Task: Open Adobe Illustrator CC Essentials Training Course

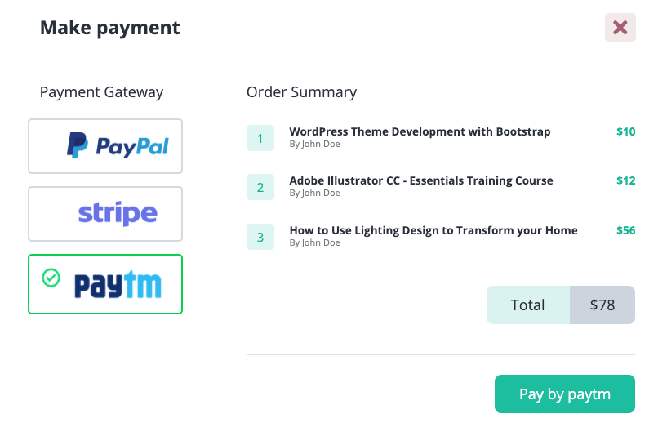Action: click(x=420, y=180)
